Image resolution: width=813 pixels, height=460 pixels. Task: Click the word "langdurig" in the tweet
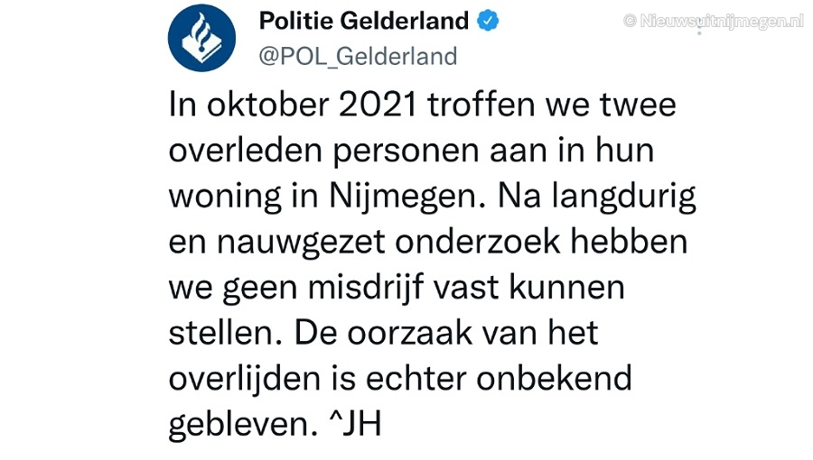tap(623, 198)
